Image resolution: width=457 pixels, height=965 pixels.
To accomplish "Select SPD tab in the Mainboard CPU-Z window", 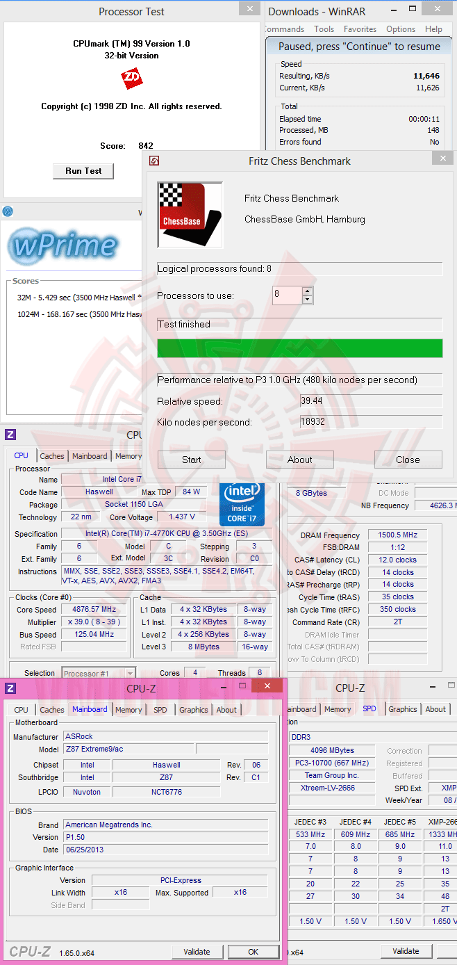I will click(x=160, y=710).
